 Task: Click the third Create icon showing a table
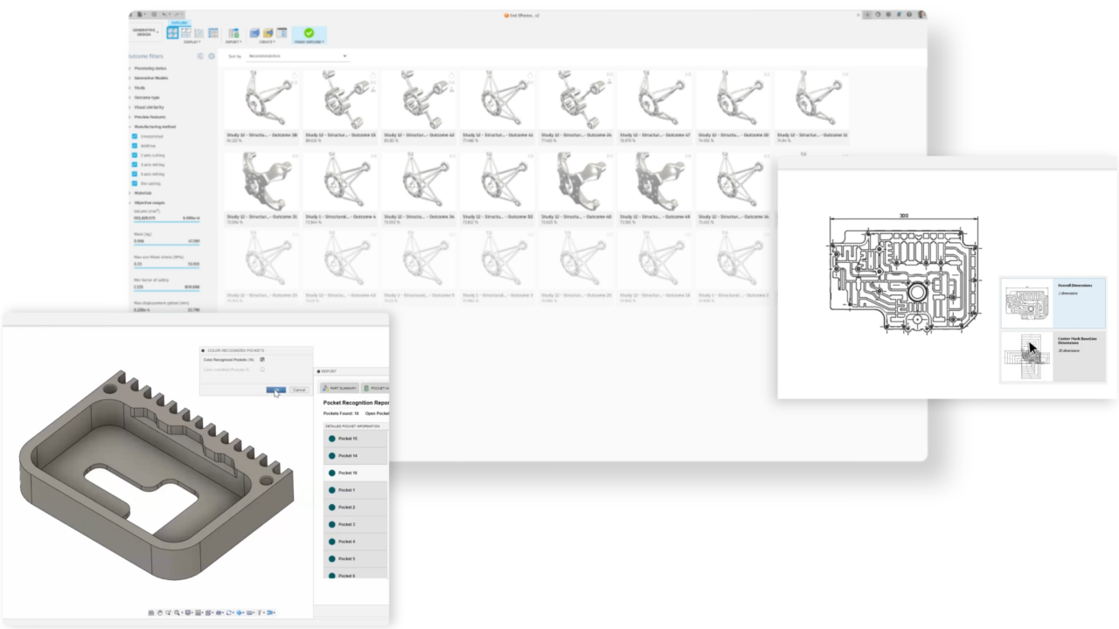coord(281,33)
